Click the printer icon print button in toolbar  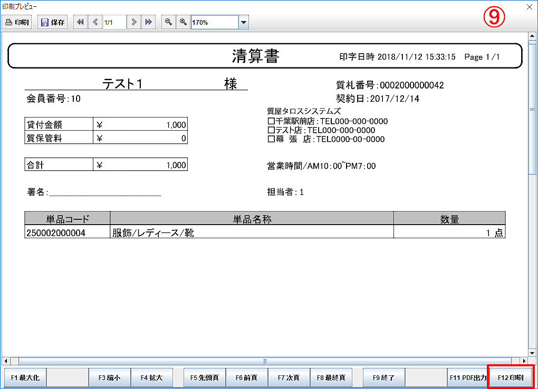17,22
